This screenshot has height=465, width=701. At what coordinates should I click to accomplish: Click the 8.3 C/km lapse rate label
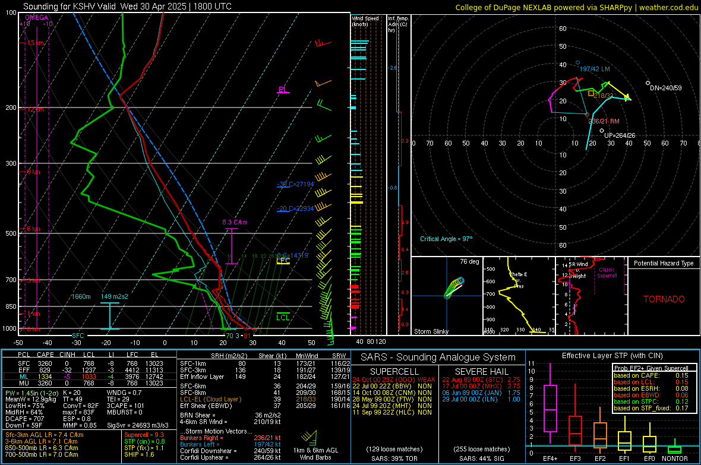pos(235,222)
